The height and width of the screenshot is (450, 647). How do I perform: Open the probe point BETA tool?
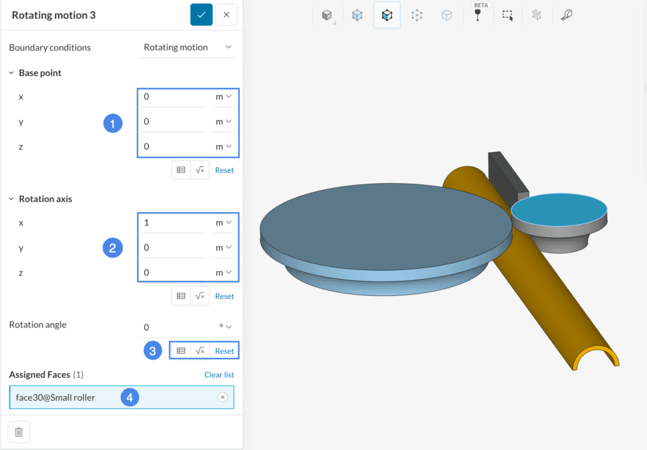click(x=478, y=15)
